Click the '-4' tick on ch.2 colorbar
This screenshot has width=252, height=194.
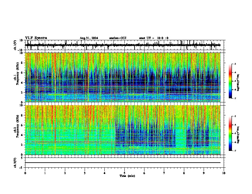(x=235, y=125)
